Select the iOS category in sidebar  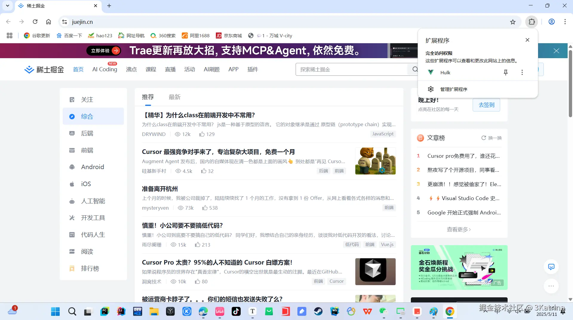tap(93, 184)
